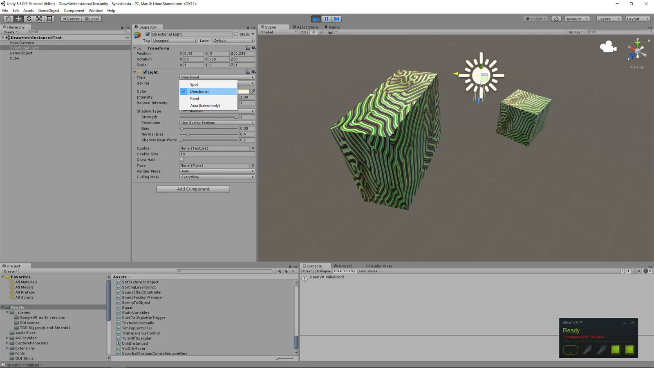Select the Scale tool in toolbar
Image resolution: width=654 pixels, height=368 pixels.
39,19
